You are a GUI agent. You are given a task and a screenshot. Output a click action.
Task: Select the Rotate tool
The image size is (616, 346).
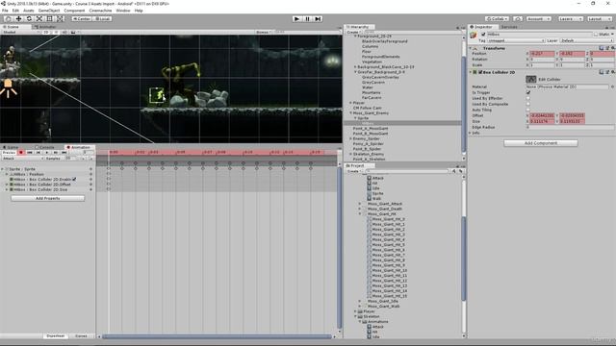[x=29, y=18]
